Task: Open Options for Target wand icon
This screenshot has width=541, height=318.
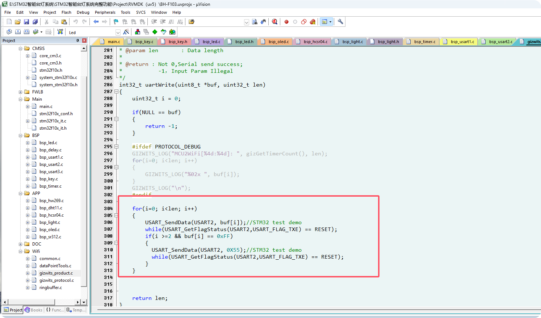Action: (x=126, y=32)
